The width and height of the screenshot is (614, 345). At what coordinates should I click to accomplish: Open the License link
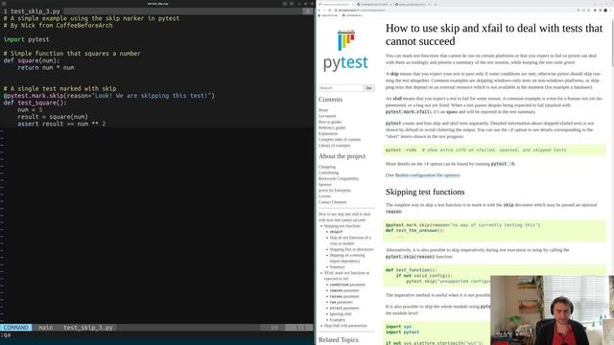tap(324, 195)
